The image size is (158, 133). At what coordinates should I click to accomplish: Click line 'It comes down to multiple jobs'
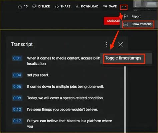click(65, 86)
